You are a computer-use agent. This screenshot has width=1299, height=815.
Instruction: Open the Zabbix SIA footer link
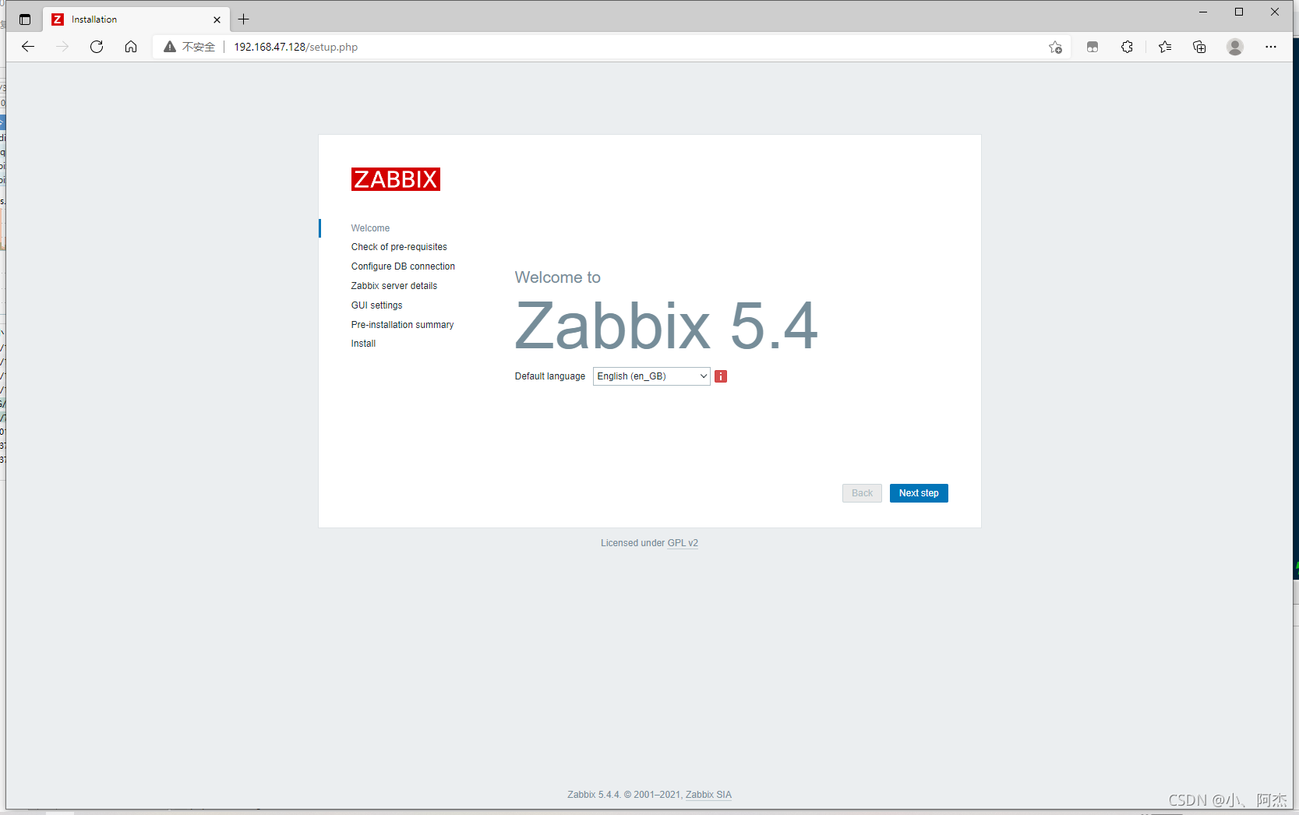(x=708, y=795)
